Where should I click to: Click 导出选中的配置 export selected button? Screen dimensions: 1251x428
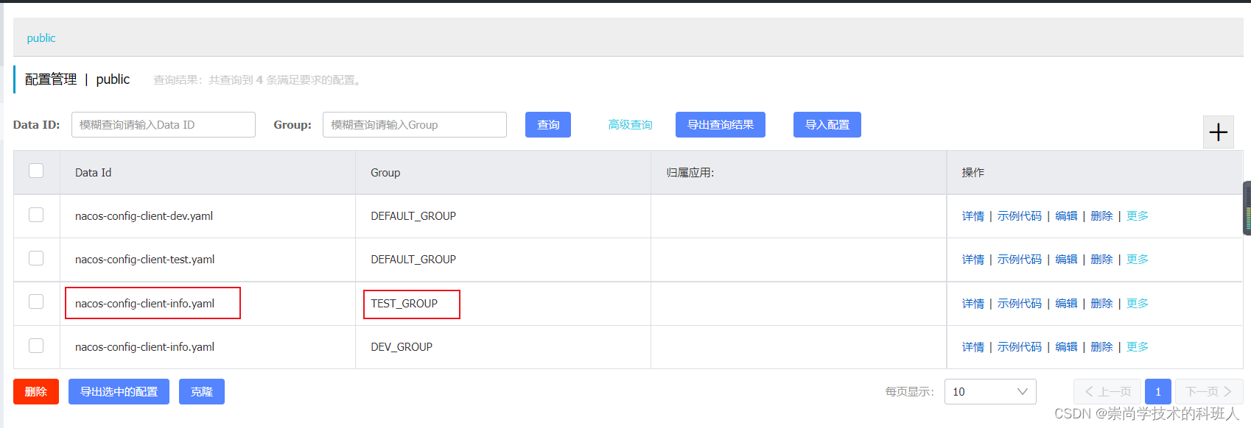tap(119, 392)
